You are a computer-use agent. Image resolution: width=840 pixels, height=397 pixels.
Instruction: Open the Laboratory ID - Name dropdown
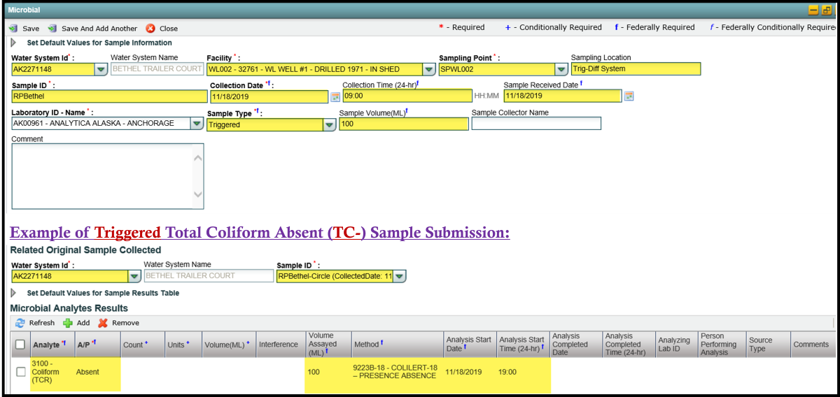tap(197, 124)
